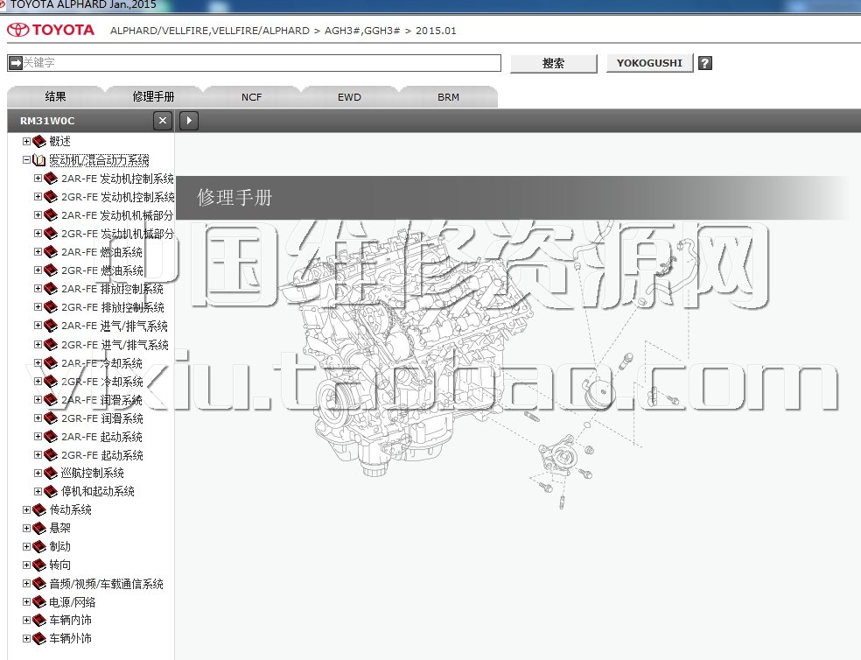861x660 pixels.
Task: Expand 2AR-FE 润滑系统 node
Action: [38, 399]
